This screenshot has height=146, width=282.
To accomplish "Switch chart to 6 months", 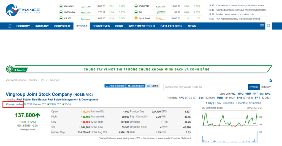I will (x=241, y=103).
